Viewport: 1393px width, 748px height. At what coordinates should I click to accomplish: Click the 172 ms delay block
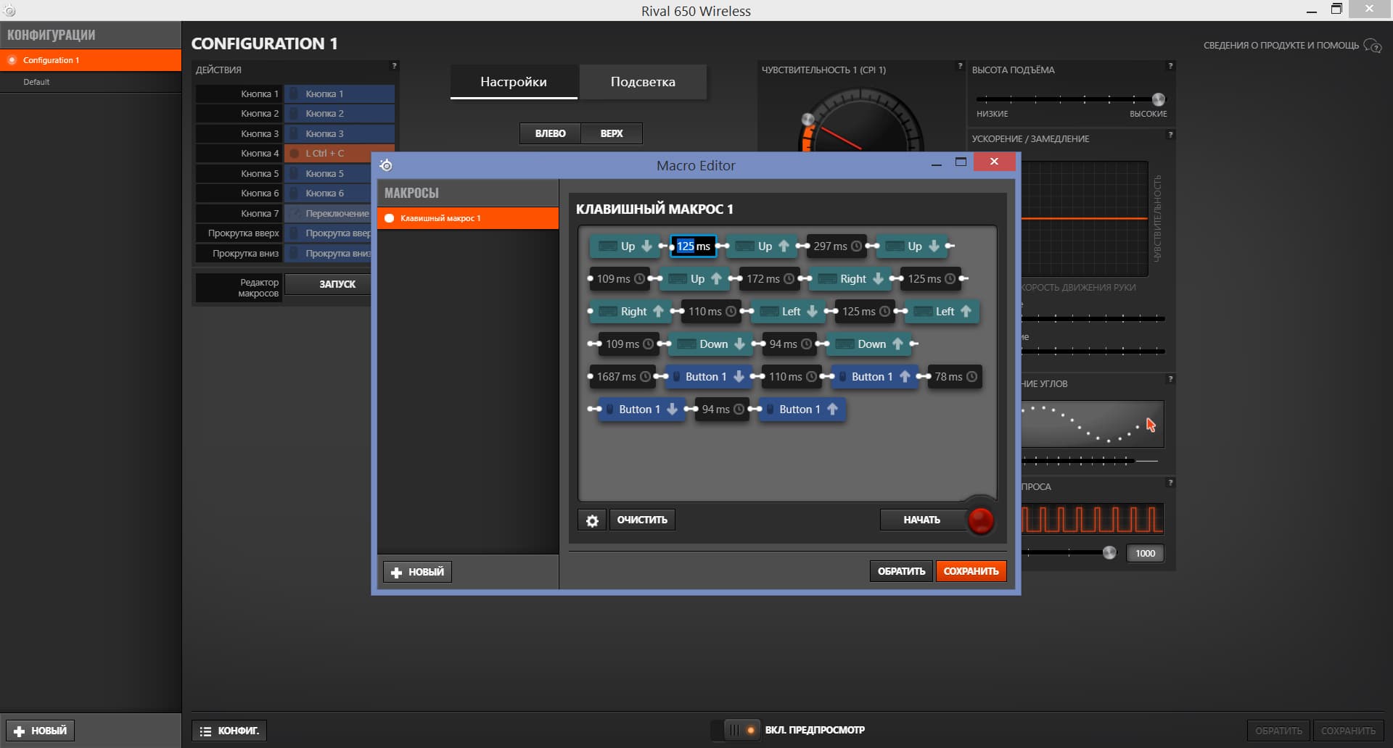[770, 279]
